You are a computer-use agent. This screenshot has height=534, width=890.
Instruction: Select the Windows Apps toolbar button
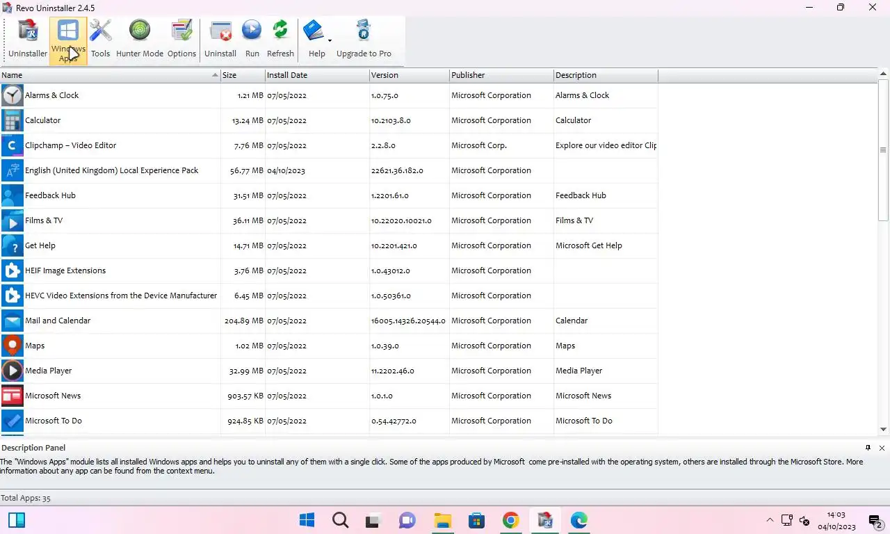pos(68,41)
